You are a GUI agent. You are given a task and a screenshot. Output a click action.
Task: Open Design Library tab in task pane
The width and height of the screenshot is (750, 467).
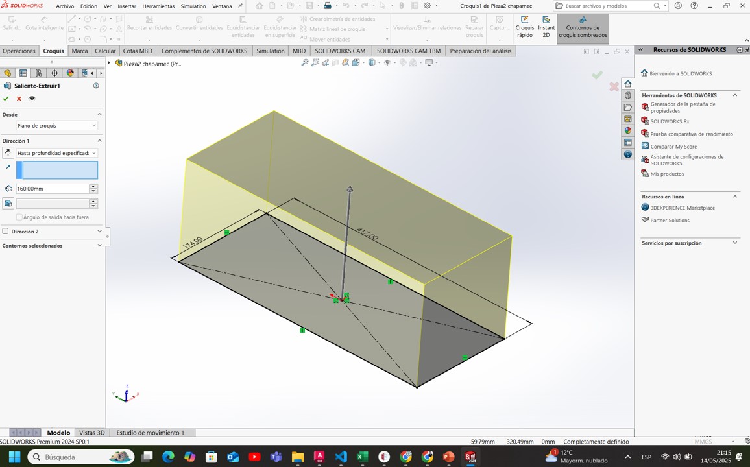[628, 95]
